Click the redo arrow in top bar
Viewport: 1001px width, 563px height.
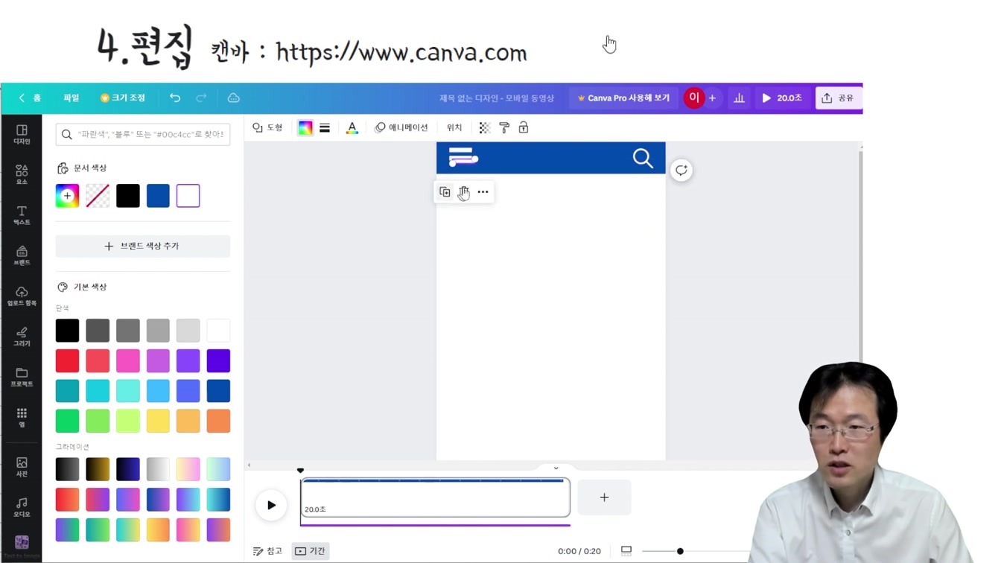[x=201, y=98]
